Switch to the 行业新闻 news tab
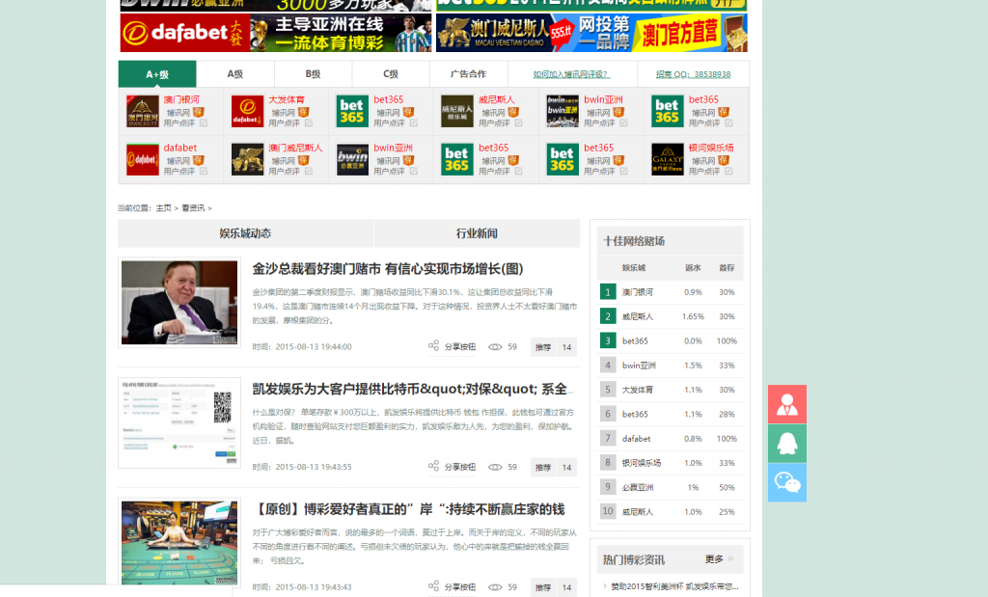Screen dimensions: 988x597 coord(477,233)
